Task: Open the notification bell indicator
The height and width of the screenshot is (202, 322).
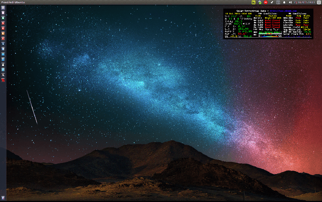Action: pos(284,2)
